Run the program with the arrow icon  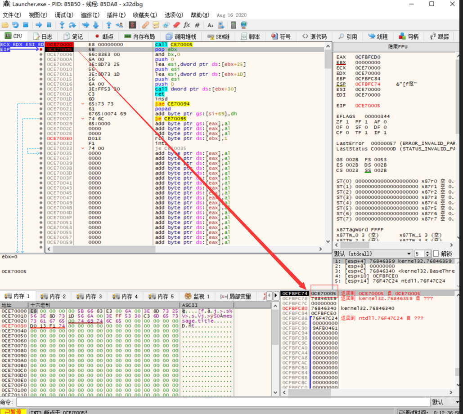[x=38, y=25]
